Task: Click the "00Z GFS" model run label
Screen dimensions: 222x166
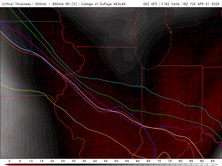Action: point(150,4)
